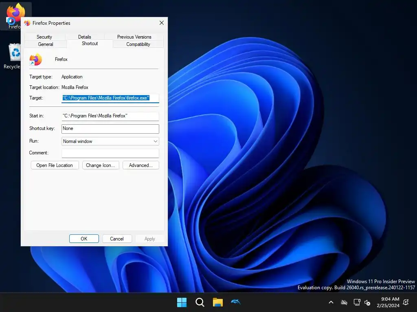Click the Apply button
The width and height of the screenshot is (417, 312).
point(150,239)
